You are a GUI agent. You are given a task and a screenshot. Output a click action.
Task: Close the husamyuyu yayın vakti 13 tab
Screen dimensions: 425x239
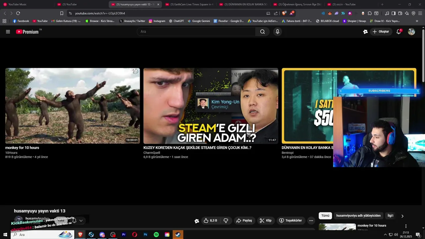158,4
